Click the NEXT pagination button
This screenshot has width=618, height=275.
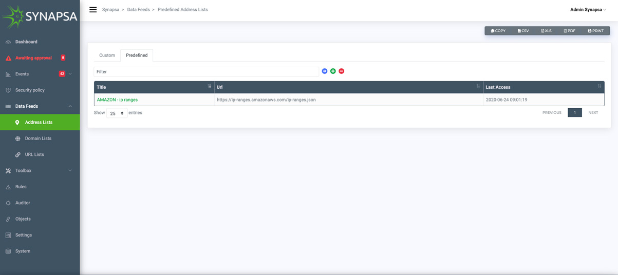[593, 113]
